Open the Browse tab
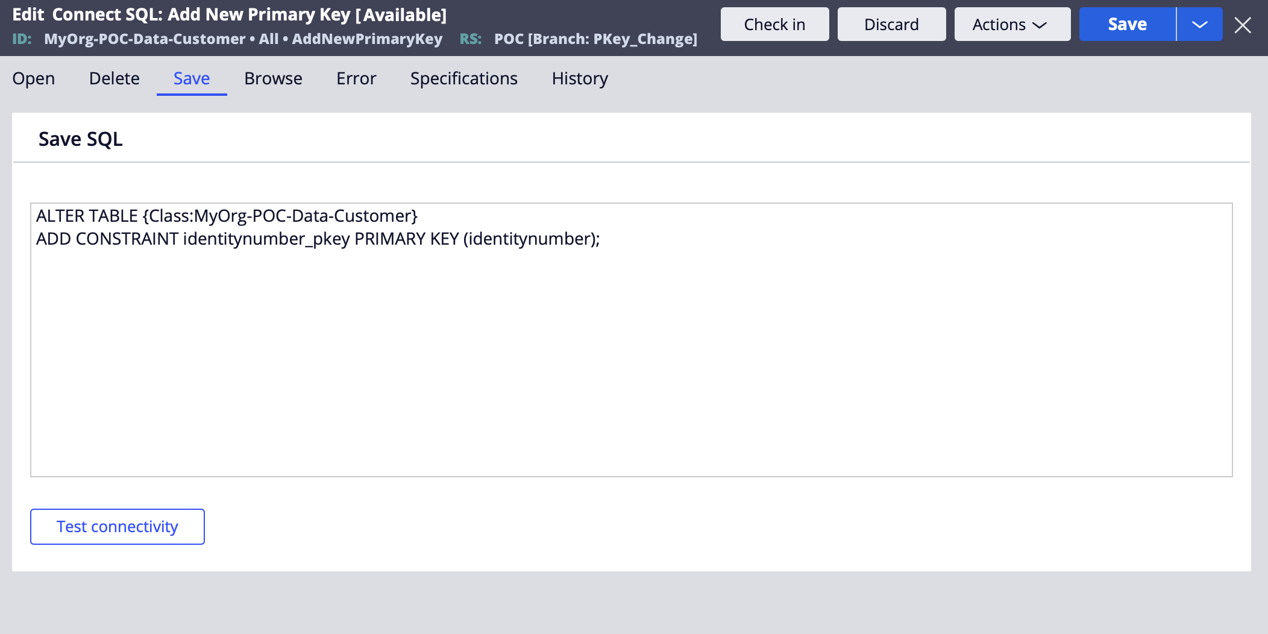 (x=273, y=78)
